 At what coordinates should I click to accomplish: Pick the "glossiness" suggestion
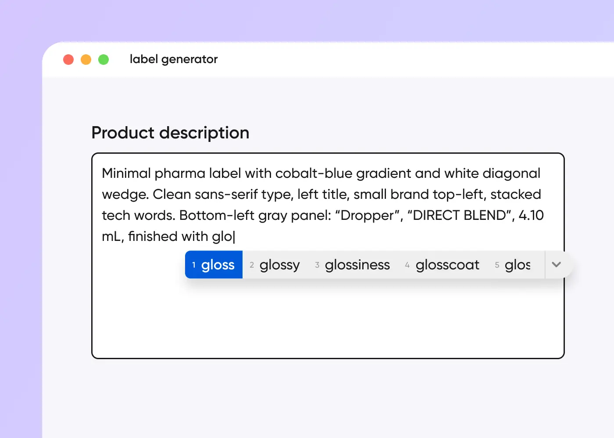[353, 265]
